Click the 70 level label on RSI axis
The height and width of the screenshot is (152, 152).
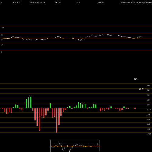click(2, 35)
